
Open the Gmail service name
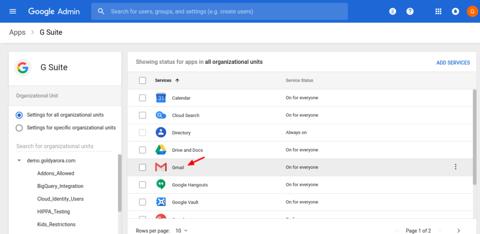178,167
